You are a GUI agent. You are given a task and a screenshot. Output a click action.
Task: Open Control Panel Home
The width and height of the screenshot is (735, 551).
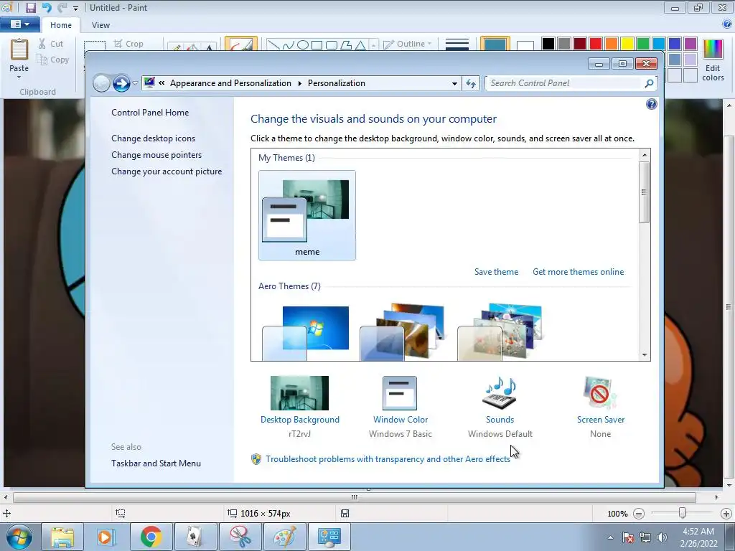[150, 113]
